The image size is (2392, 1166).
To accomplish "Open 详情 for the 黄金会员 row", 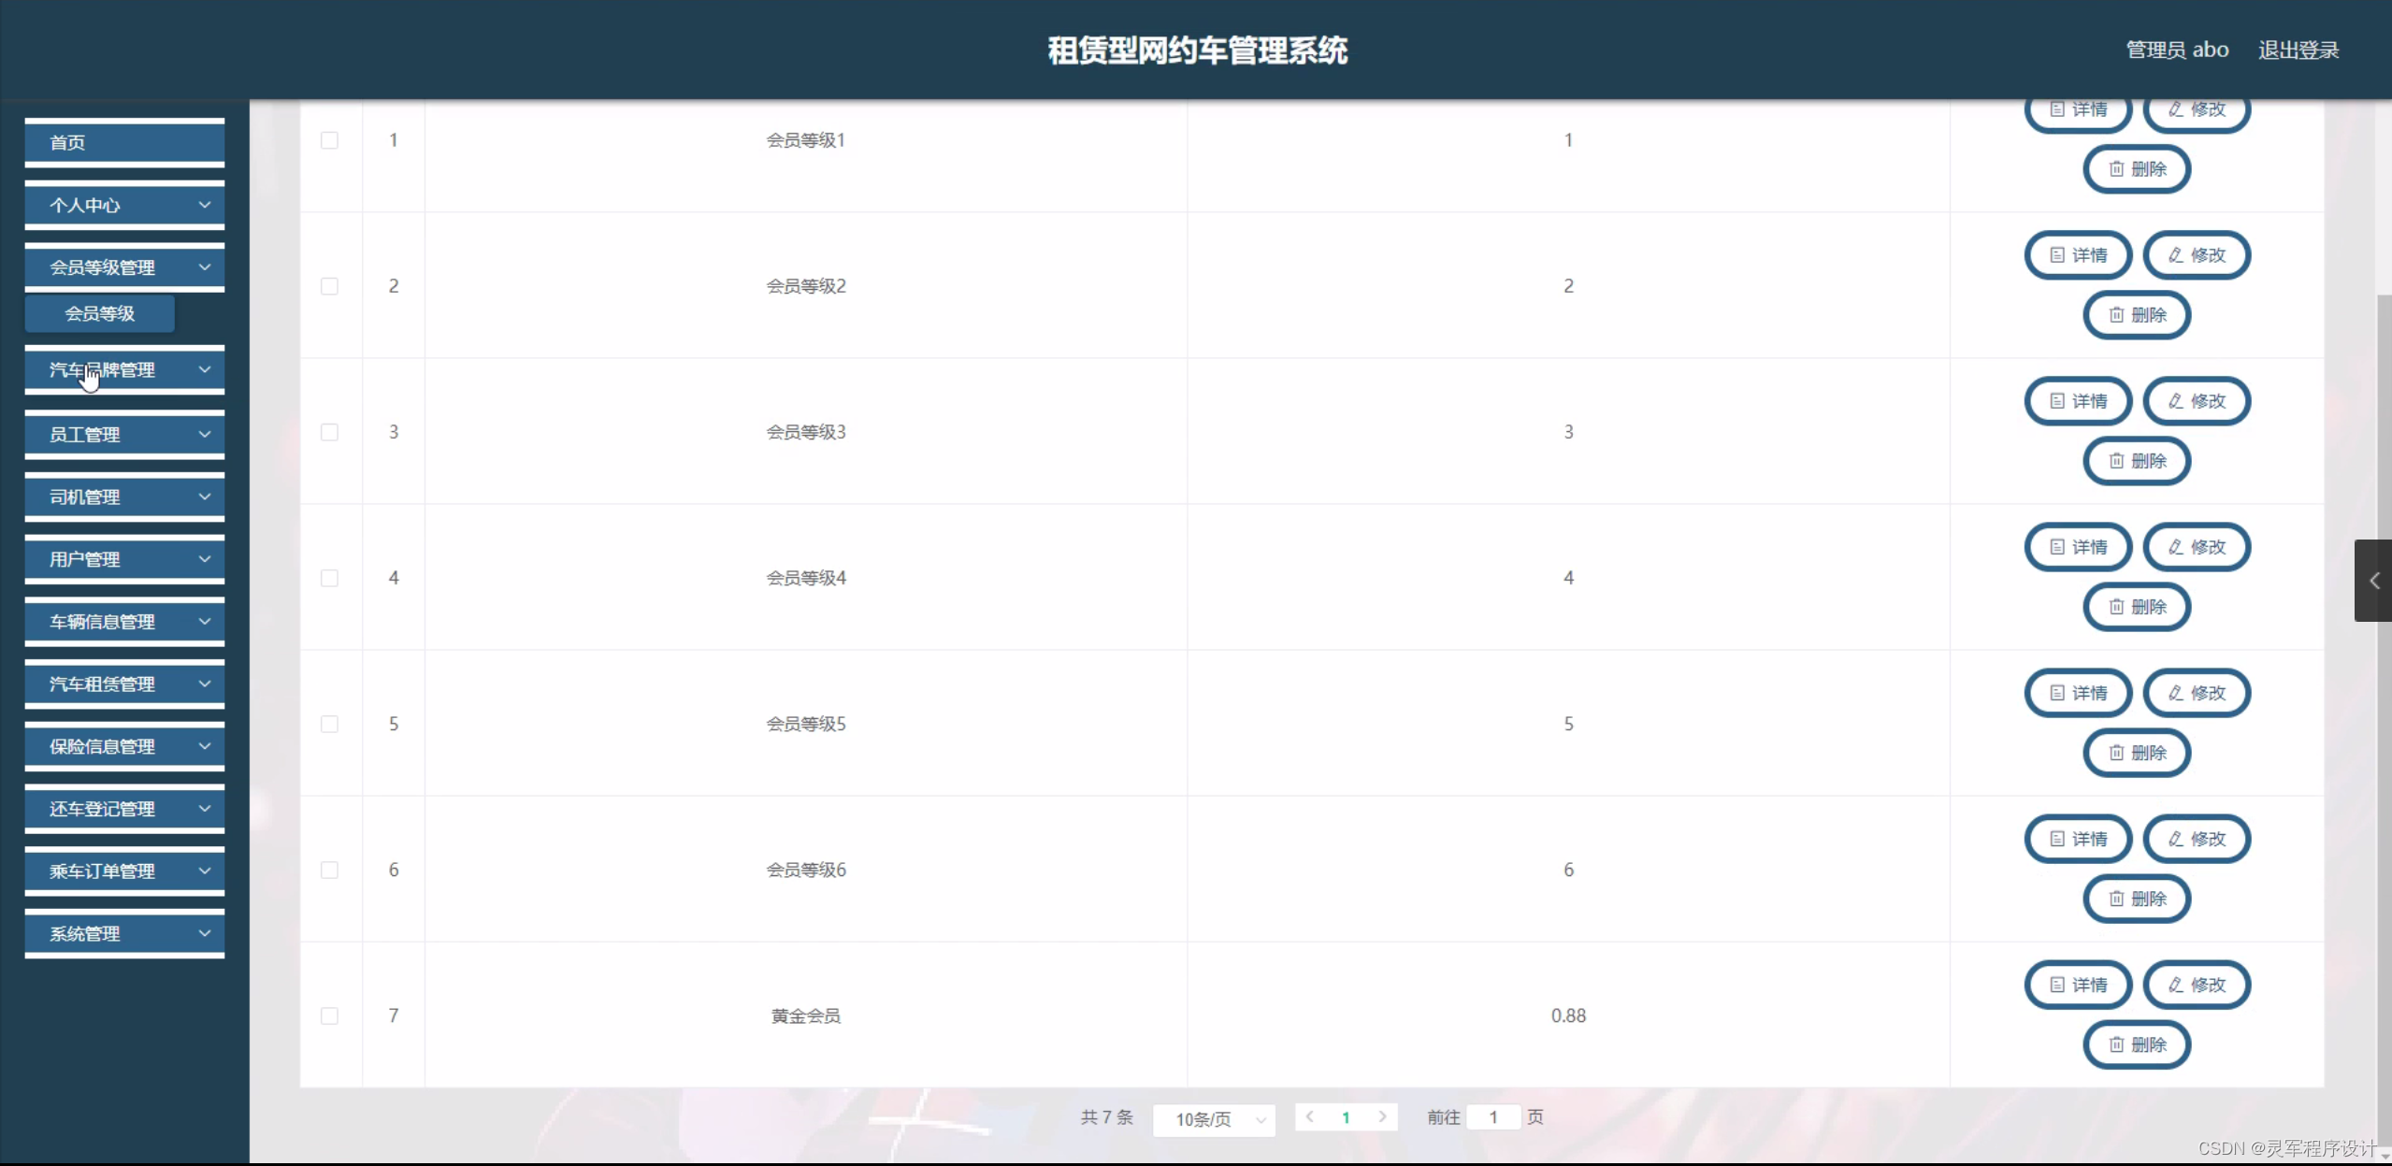I will tap(2078, 985).
